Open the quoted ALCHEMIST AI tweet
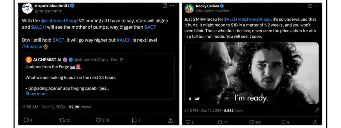341x128 pixels. [98, 76]
